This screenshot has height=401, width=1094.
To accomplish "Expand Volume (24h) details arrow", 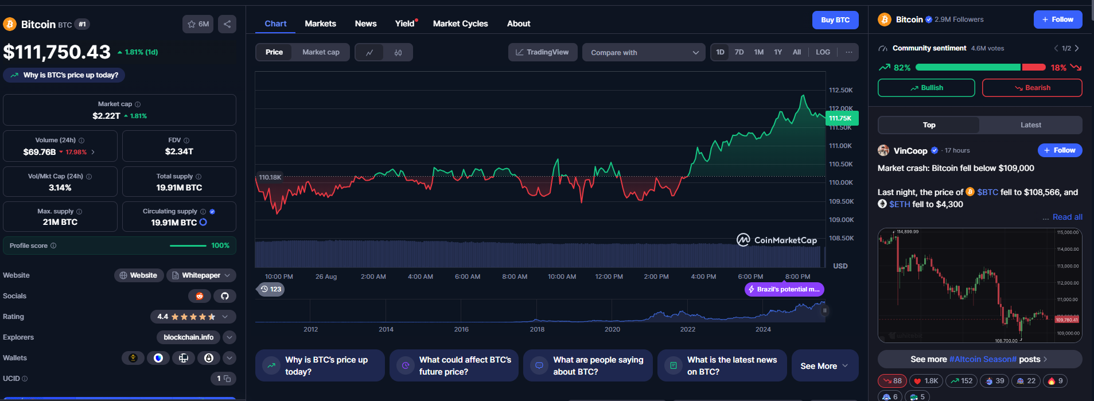I will [x=93, y=152].
